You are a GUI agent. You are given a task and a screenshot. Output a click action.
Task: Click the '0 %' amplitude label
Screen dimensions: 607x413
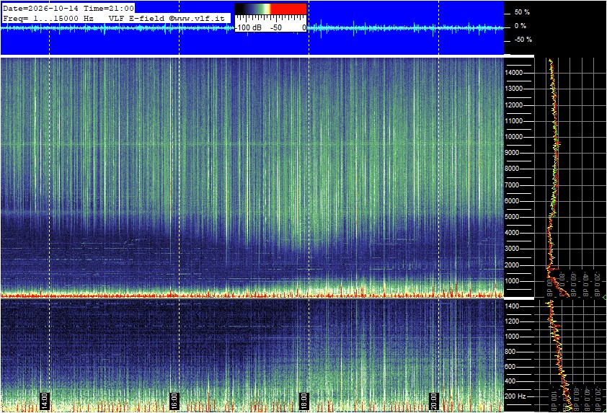pos(520,26)
